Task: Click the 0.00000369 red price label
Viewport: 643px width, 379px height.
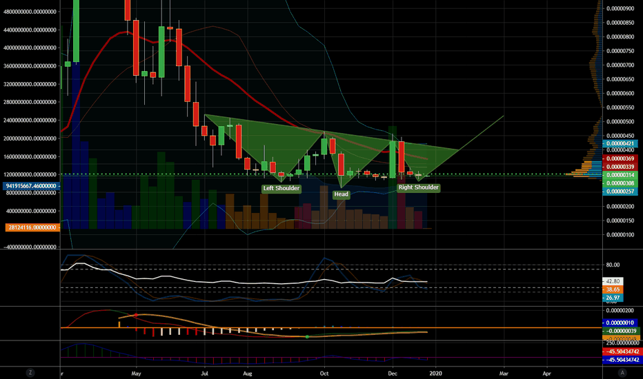Action: [620, 158]
